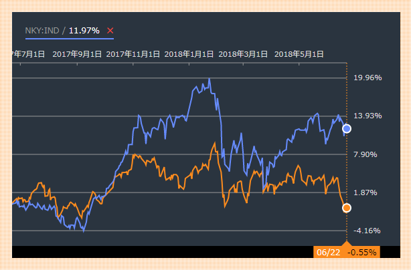
Task: Click the 11.97% legend value
Action: (x=84, y=31)
